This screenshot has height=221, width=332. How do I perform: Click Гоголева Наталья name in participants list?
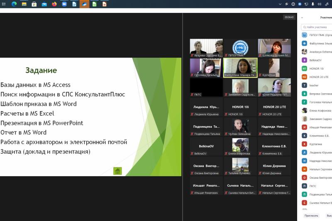(x=320, y=102)
